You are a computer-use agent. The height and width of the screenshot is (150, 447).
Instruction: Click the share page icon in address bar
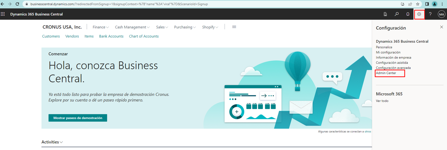pos(410,4)
